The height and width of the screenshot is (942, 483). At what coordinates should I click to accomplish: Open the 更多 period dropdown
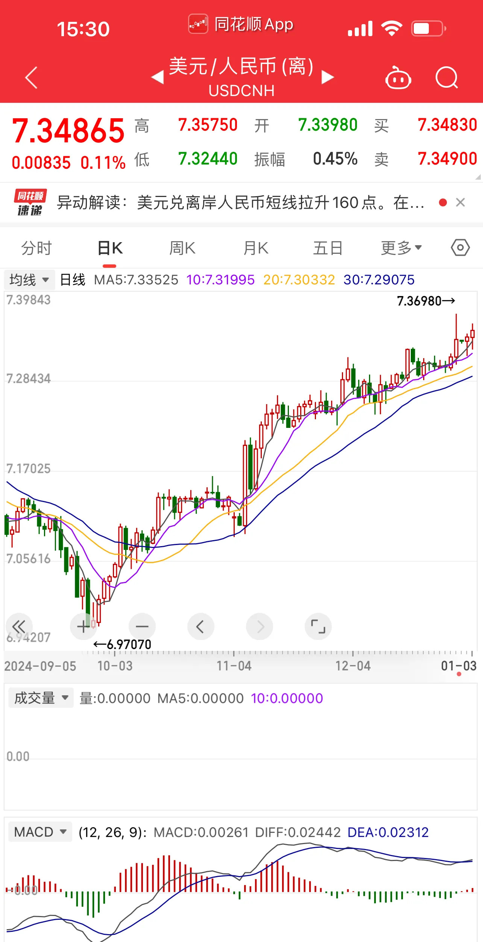coord(401,248)
